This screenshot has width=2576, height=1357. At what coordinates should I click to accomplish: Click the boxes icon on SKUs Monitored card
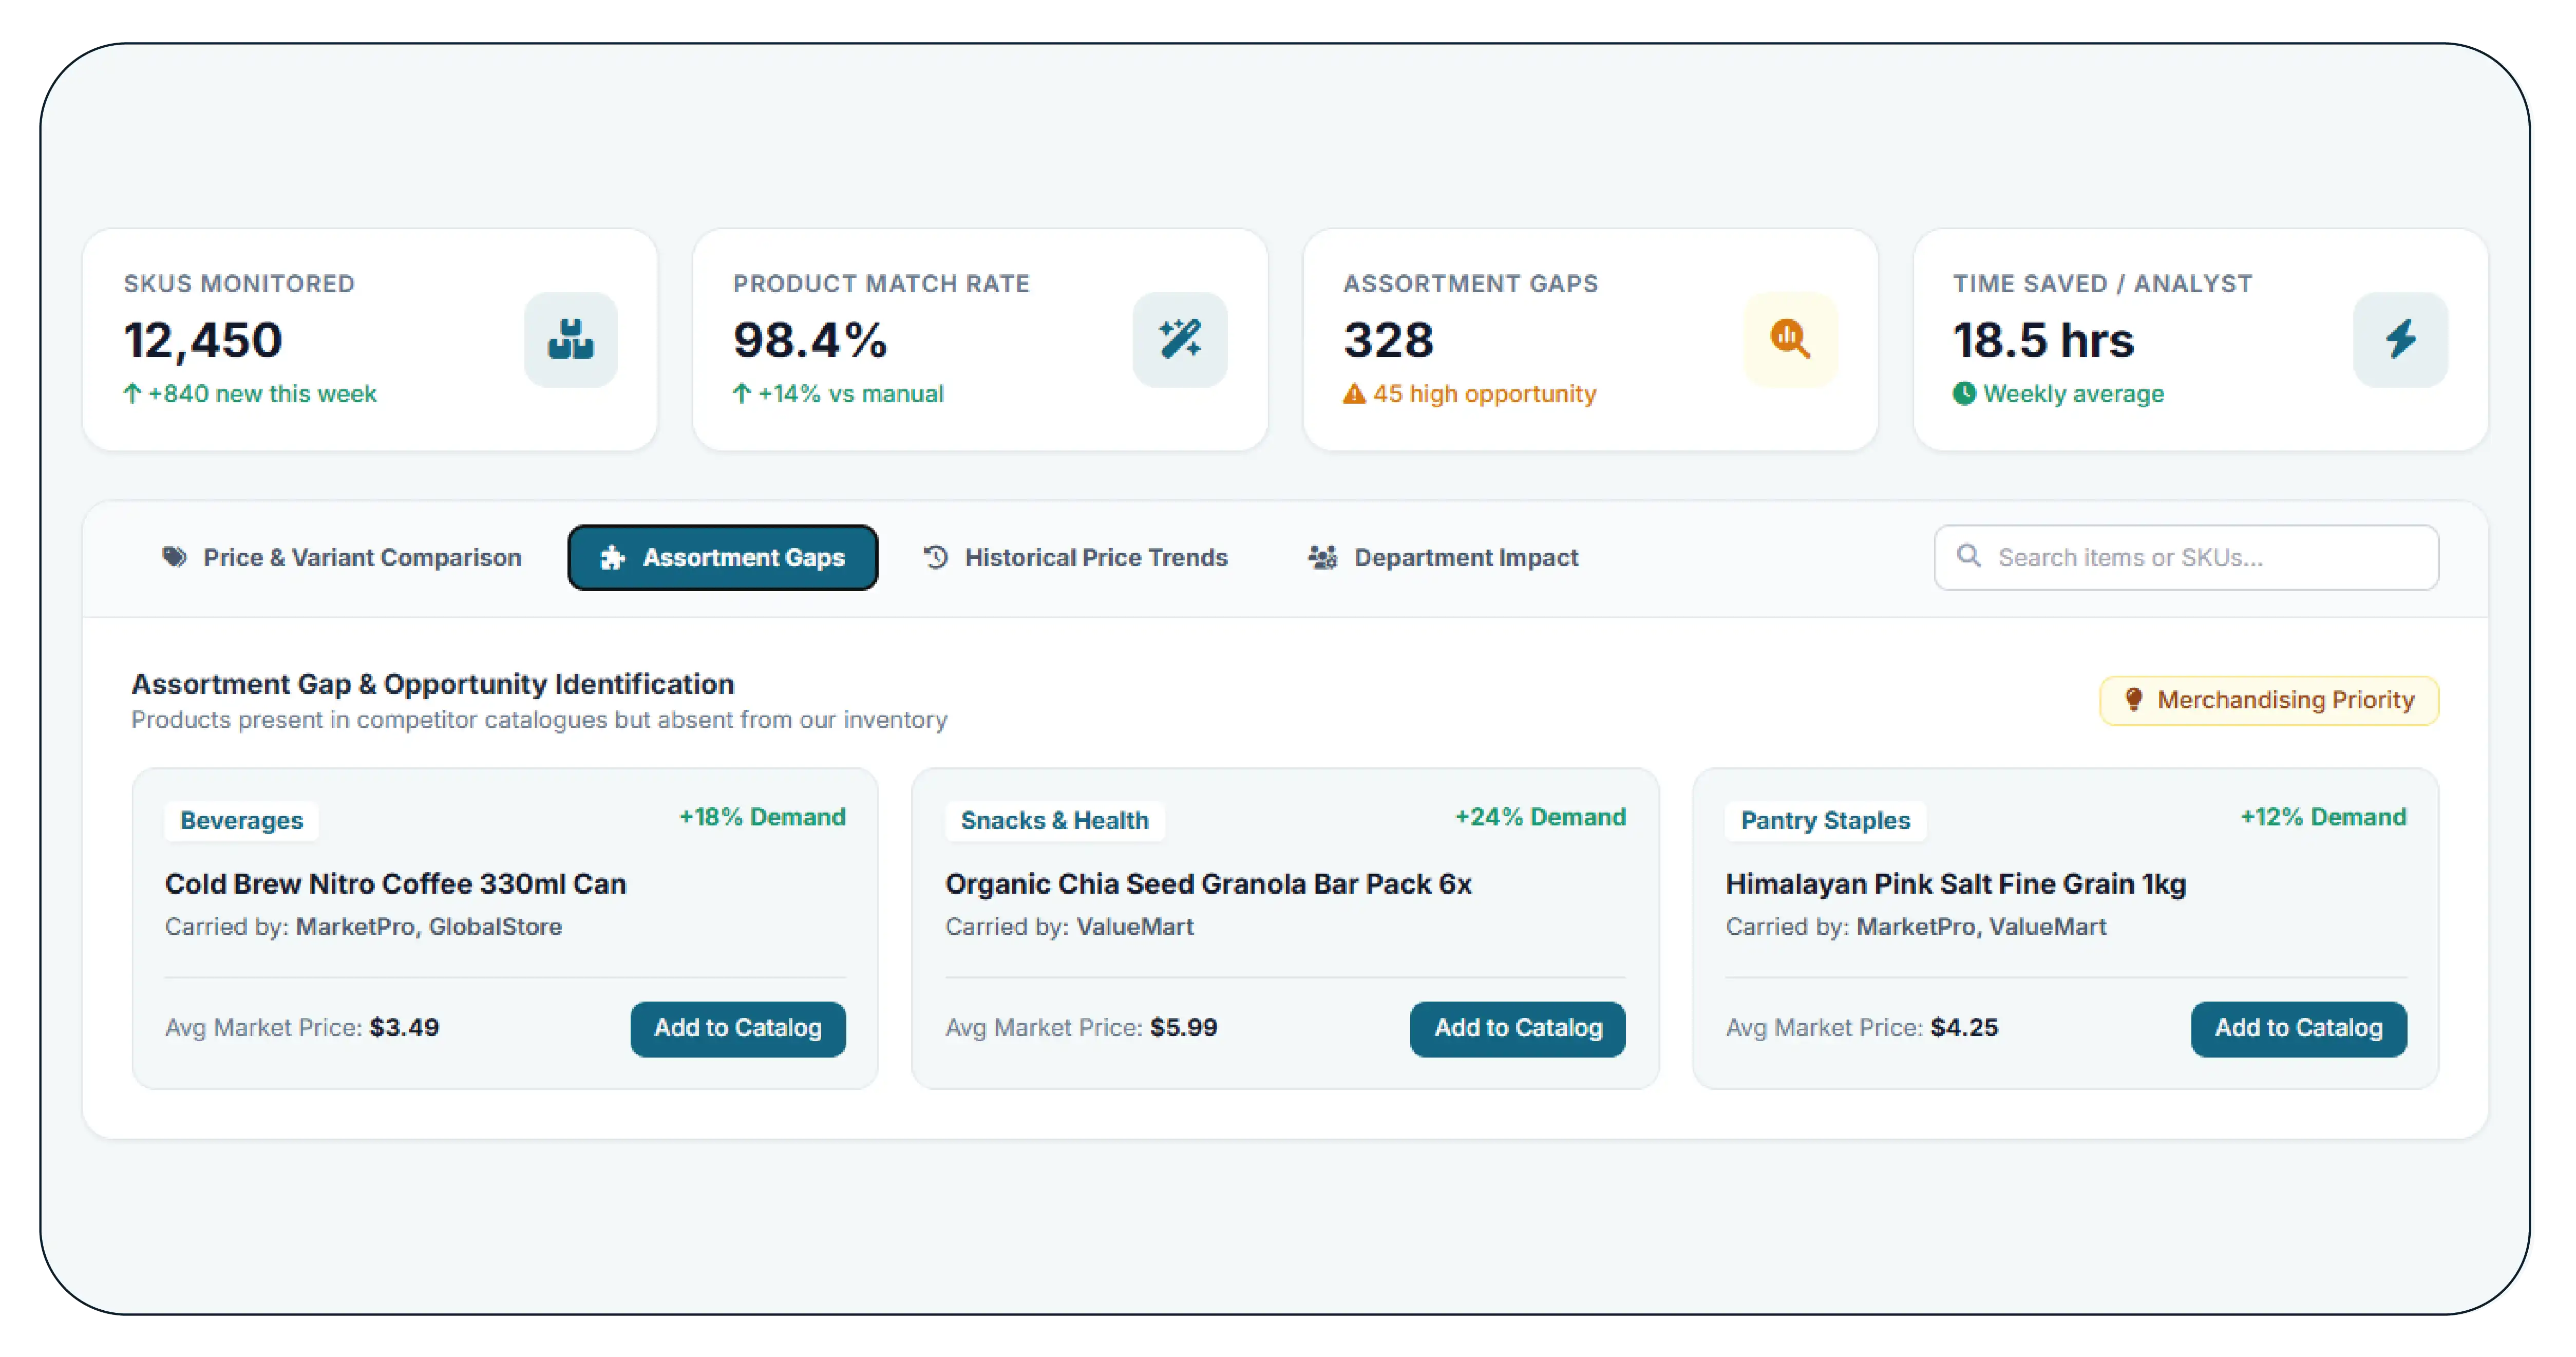[x=570, y=340]
